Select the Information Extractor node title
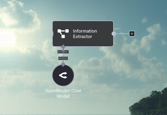 (85, 34)
